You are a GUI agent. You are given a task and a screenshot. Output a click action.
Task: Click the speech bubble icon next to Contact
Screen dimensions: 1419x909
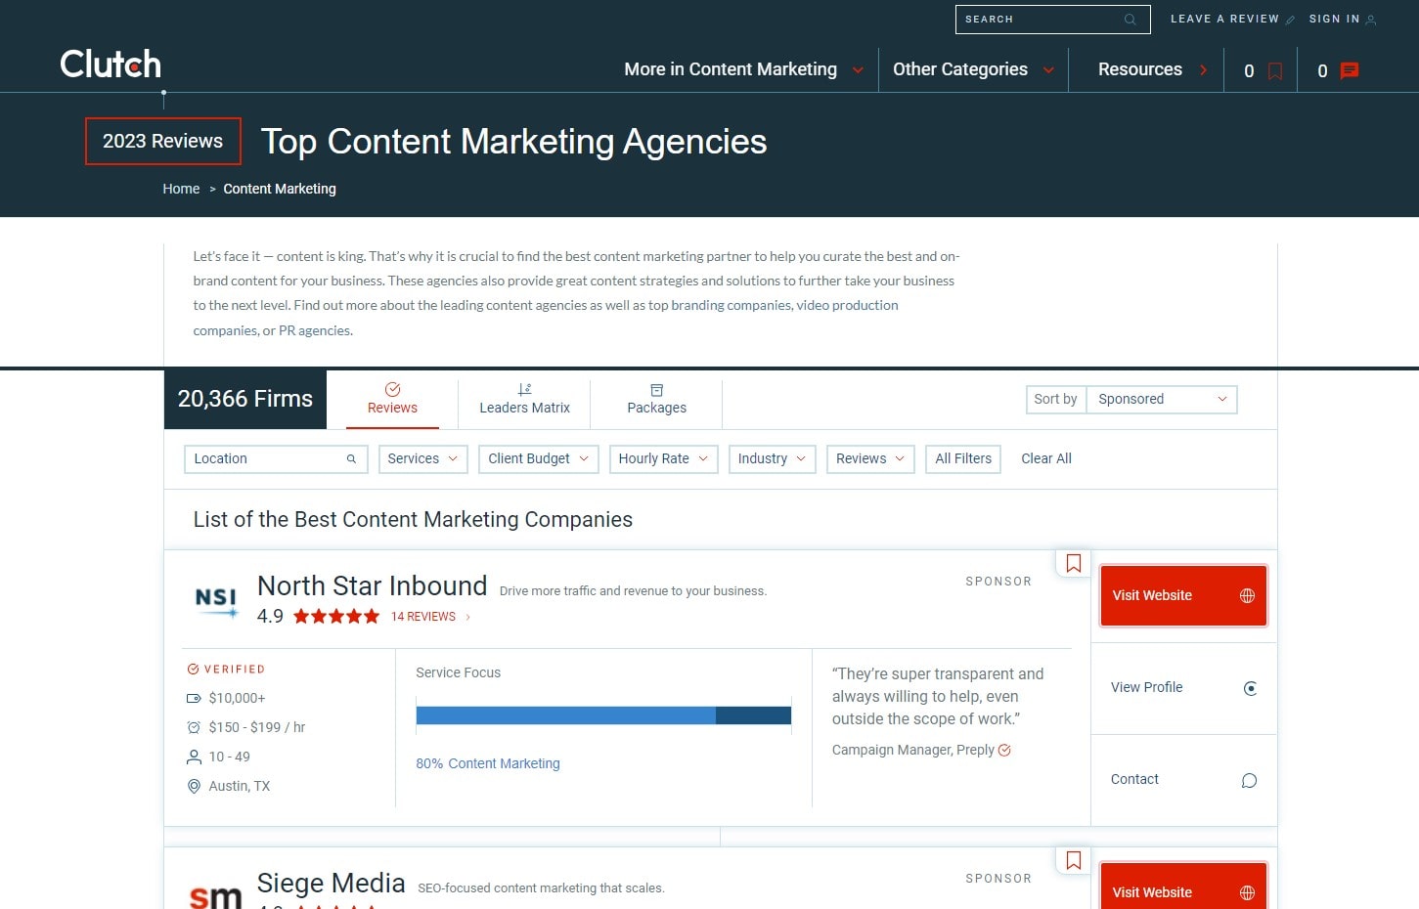tap(1248, 780)
